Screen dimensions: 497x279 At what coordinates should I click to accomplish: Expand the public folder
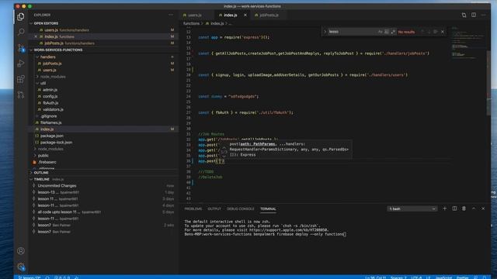[43, 156]
